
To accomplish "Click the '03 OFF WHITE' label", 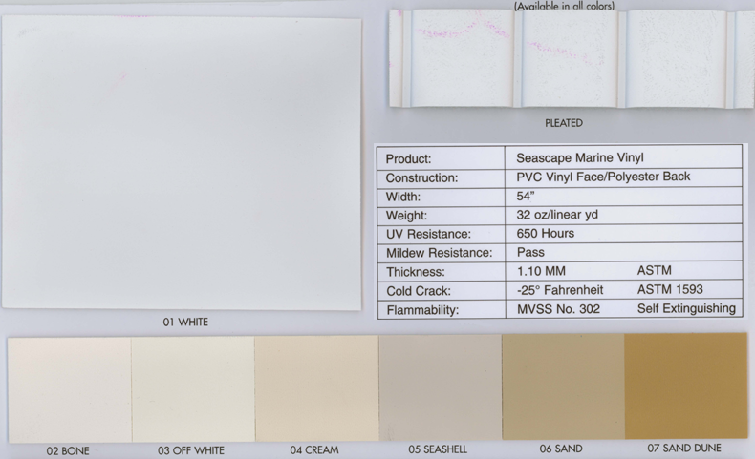I will [x=191, y=450].
